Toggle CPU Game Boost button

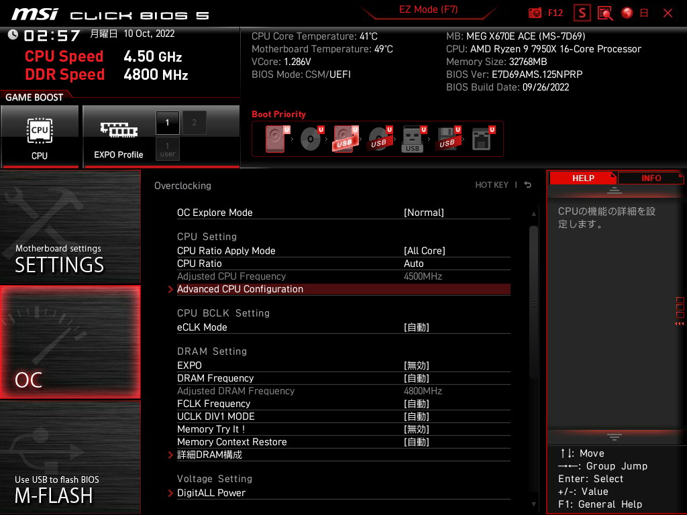(x=40, y=137)
